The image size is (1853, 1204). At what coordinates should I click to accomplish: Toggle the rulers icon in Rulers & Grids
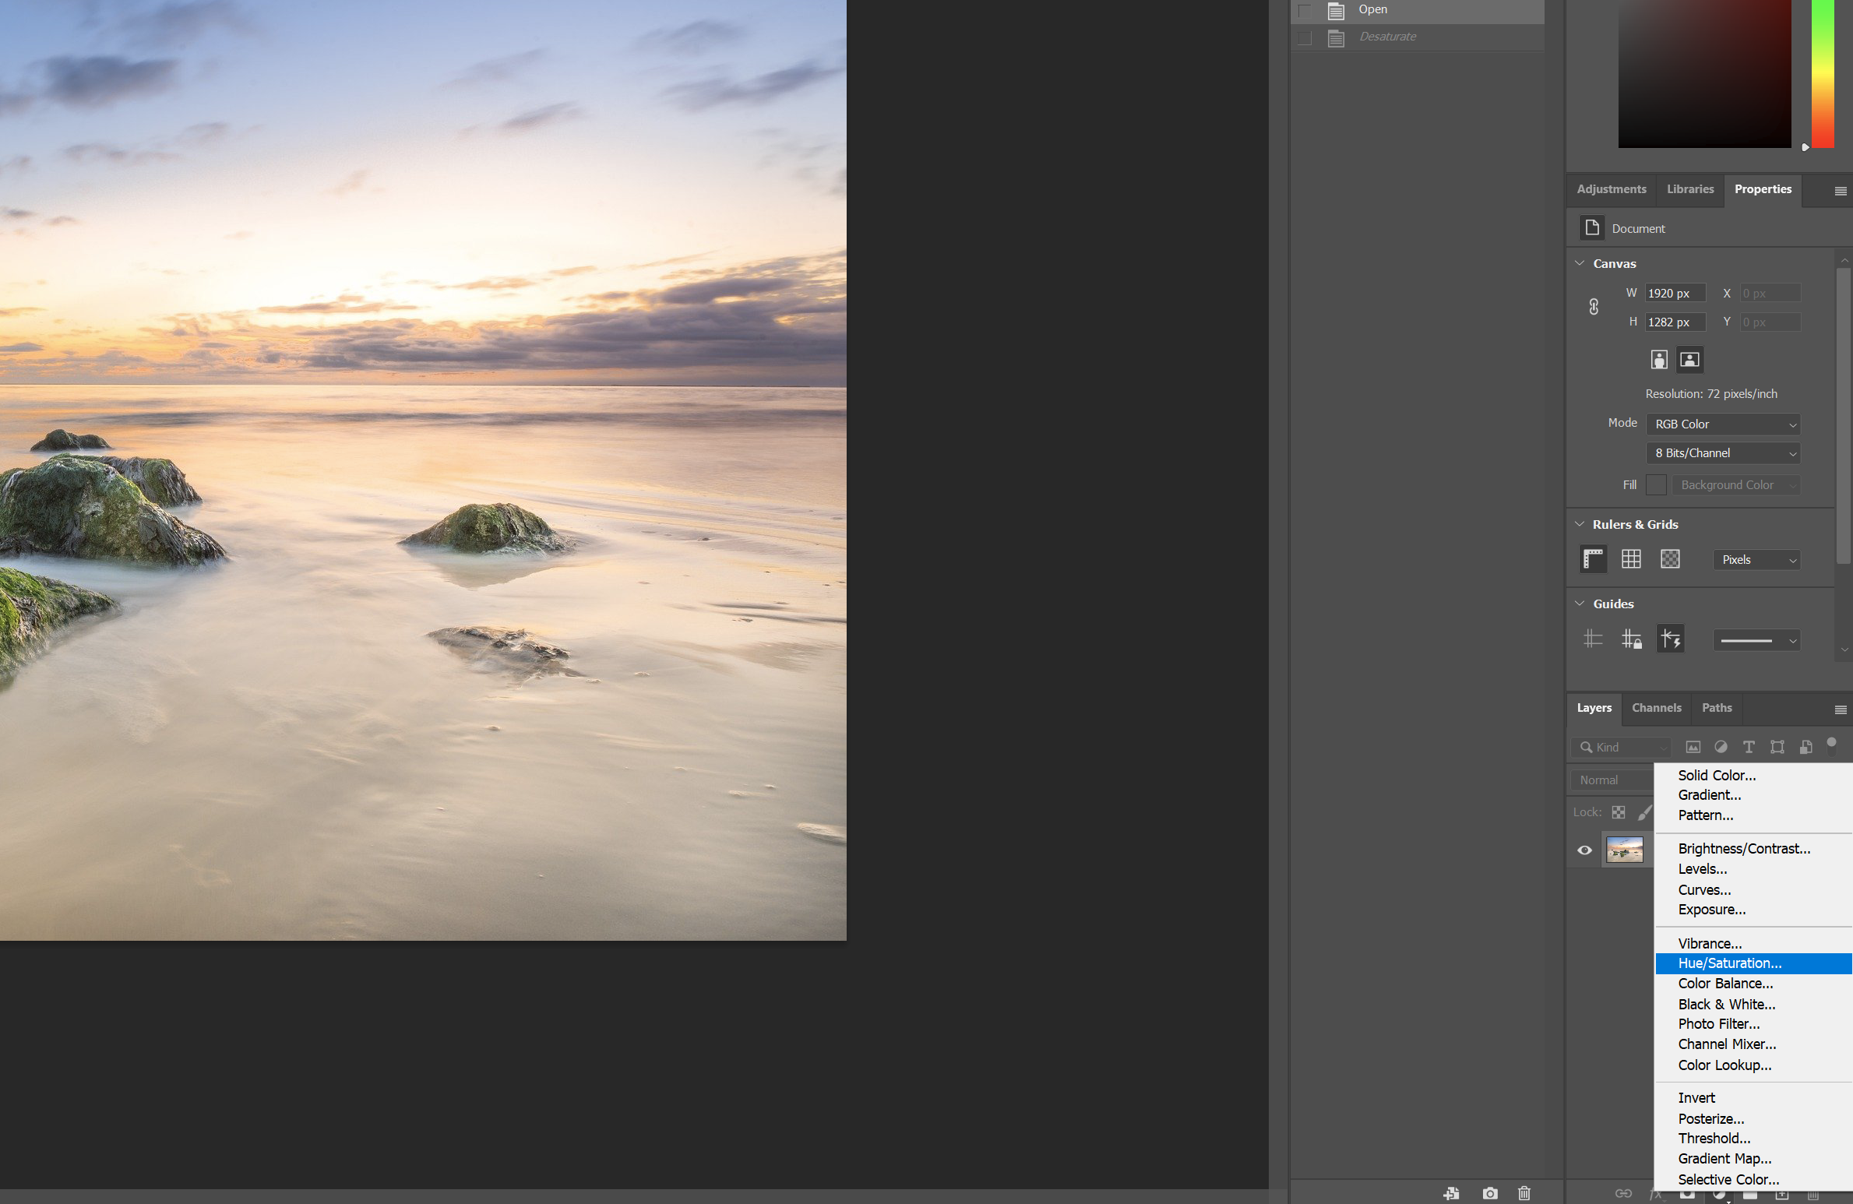(1593, 559)
